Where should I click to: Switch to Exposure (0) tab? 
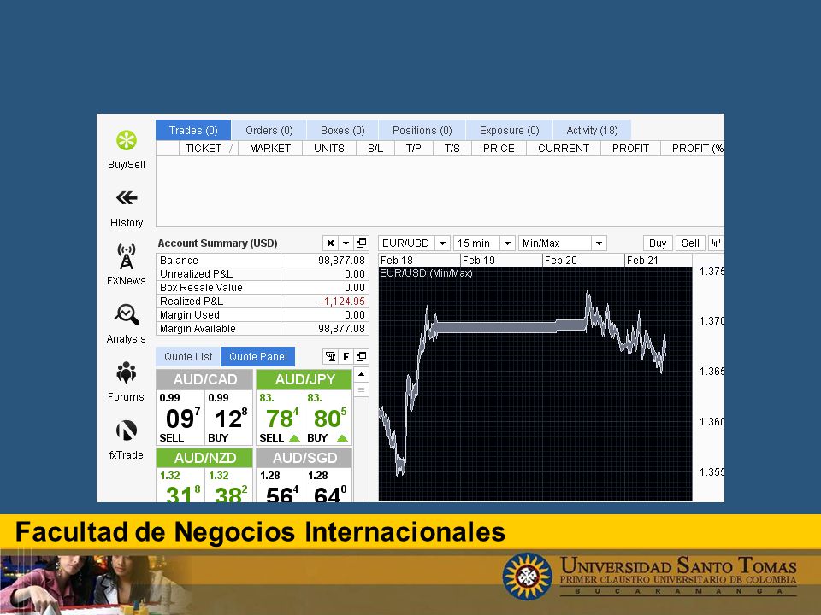510,130
